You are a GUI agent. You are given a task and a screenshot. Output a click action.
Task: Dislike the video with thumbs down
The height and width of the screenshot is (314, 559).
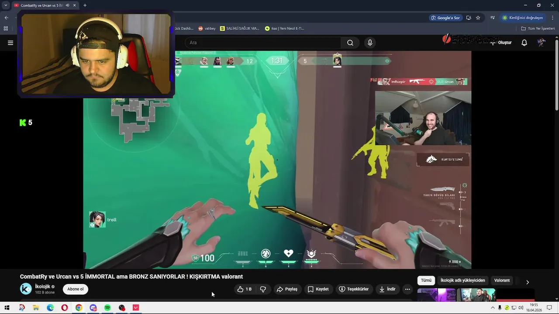(x=263, y=289)
